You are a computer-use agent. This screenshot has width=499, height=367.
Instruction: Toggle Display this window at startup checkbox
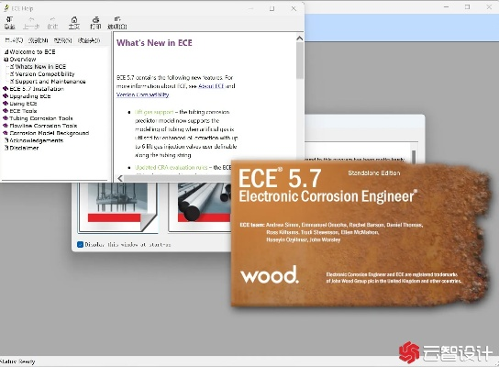click(x=80, y=244)
